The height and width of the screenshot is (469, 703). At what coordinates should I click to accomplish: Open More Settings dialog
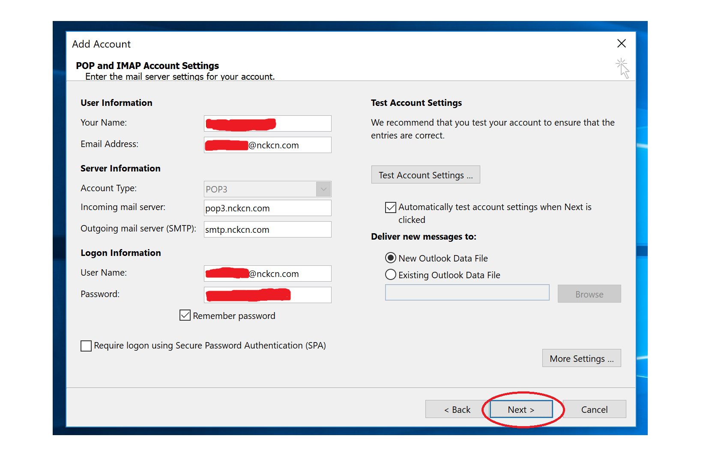(581, 358)
